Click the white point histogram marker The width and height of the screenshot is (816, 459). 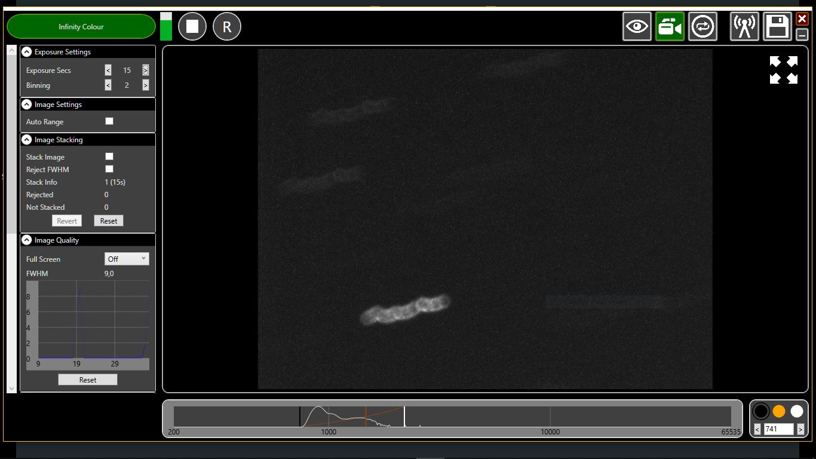(x=404, y=417)
